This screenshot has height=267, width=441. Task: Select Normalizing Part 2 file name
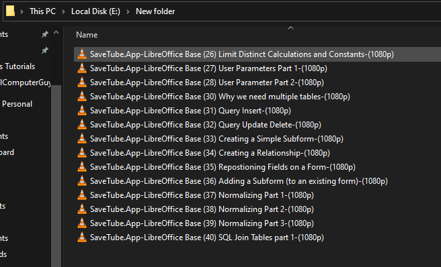202,209
